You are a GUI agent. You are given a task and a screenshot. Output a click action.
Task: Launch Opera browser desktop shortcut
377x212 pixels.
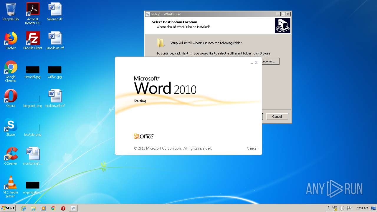tap(11, 98)
